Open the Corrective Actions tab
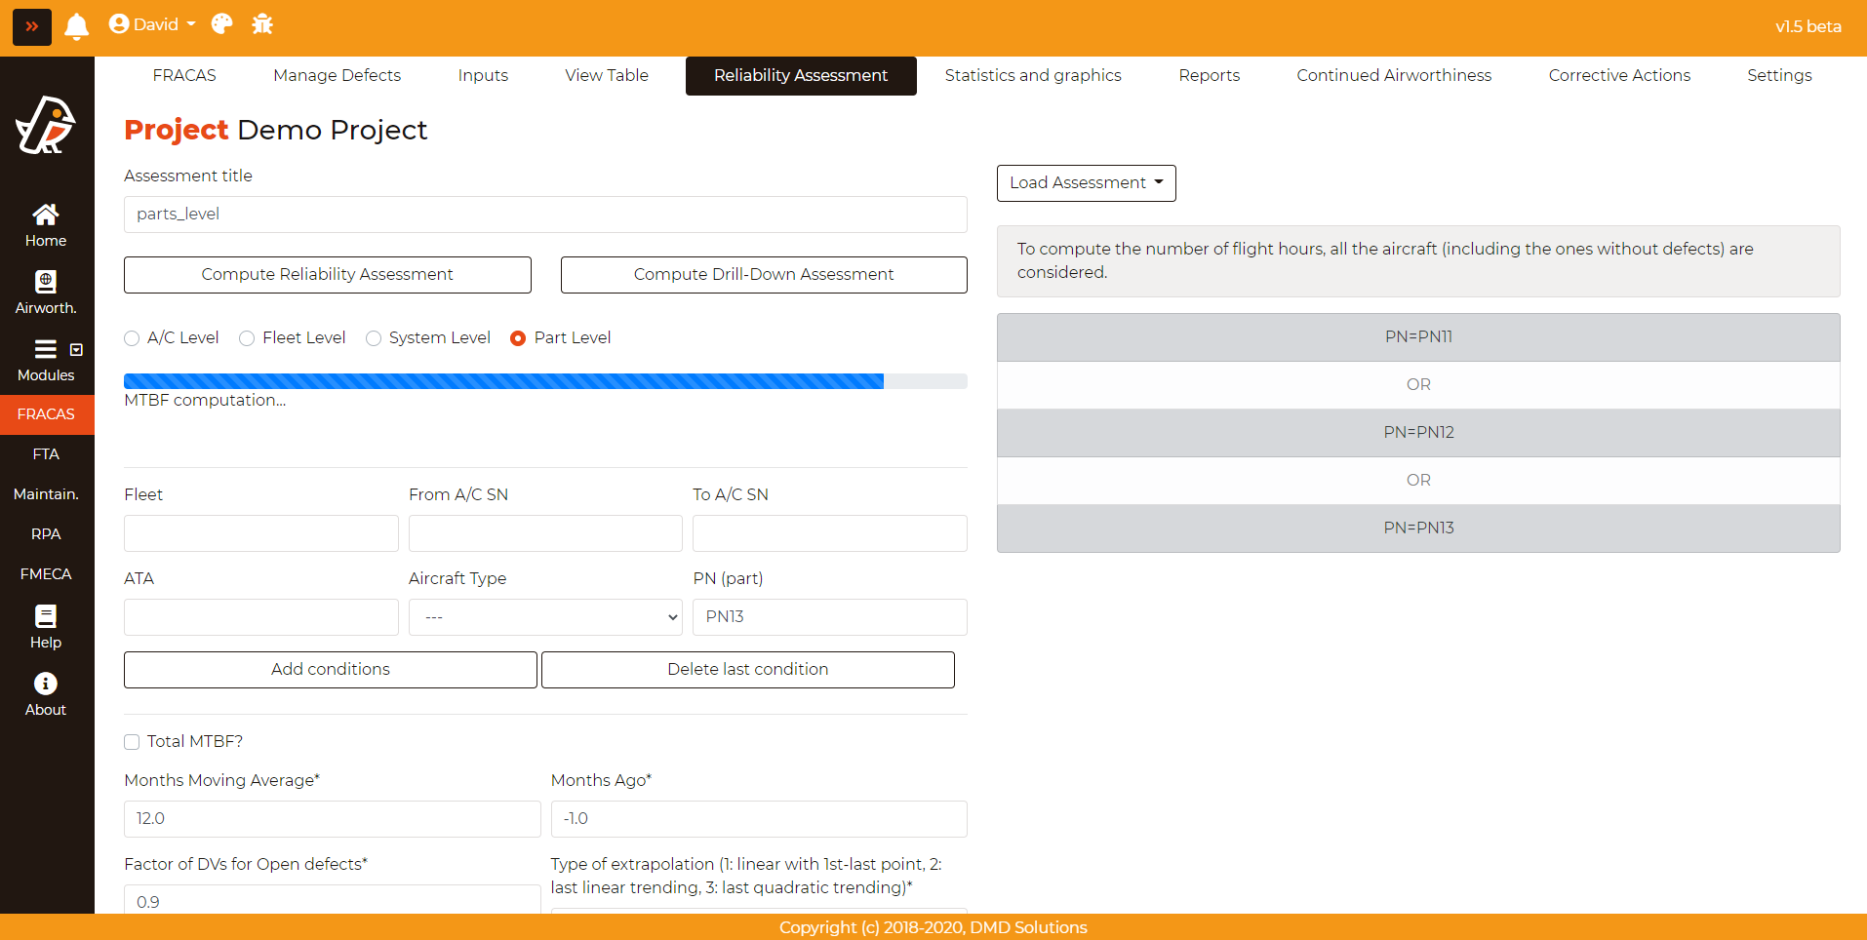 1618,75
